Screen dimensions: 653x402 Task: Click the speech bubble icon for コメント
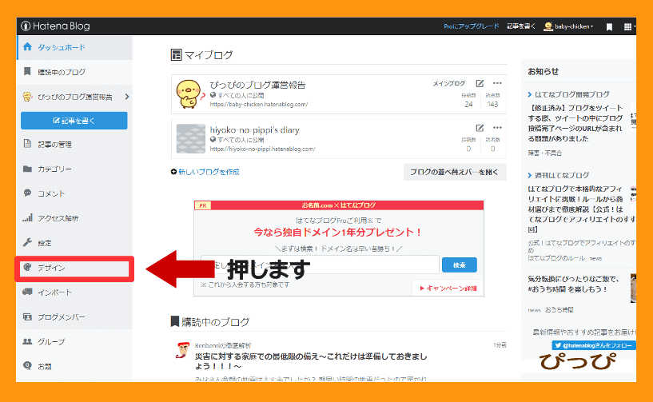27,193
